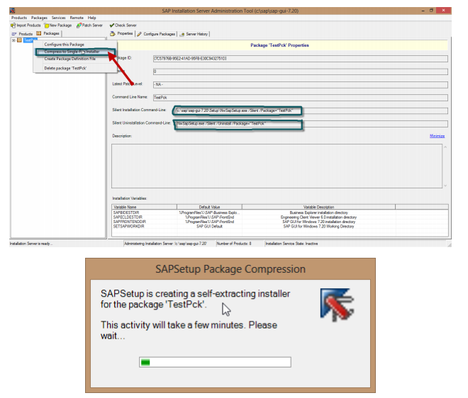The image size is (468, 398).
Task: Open the Services menu
Action: [58, 18]
